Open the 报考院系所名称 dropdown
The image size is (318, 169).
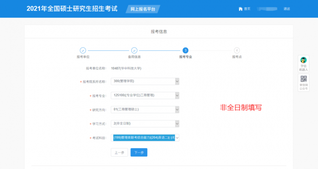pyautogui.click(x=145, y=81)
